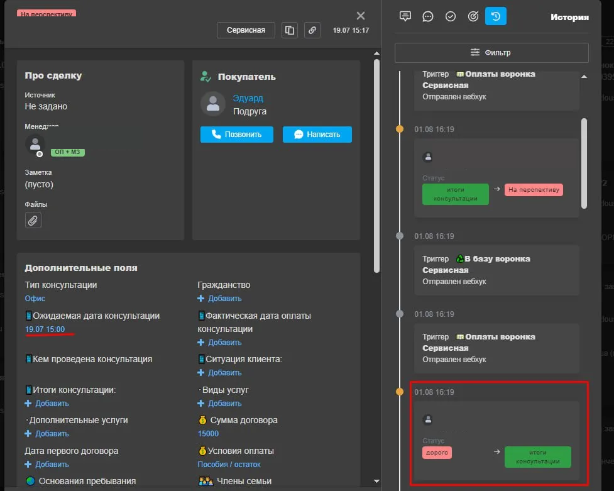This screenshot has height=491, width=614.
Task: Click the ОП + МЗ tag
Action: 68,152
